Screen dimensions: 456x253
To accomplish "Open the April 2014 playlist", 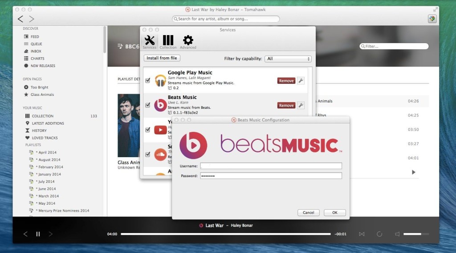I will (47, 152).
